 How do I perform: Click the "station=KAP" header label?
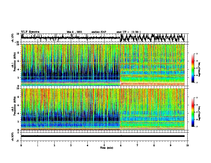coord(99,32)
